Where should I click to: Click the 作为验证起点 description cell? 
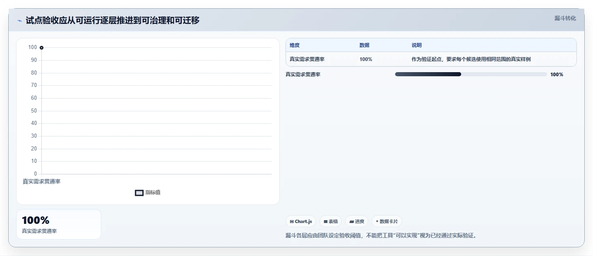[x=471, y=59]
